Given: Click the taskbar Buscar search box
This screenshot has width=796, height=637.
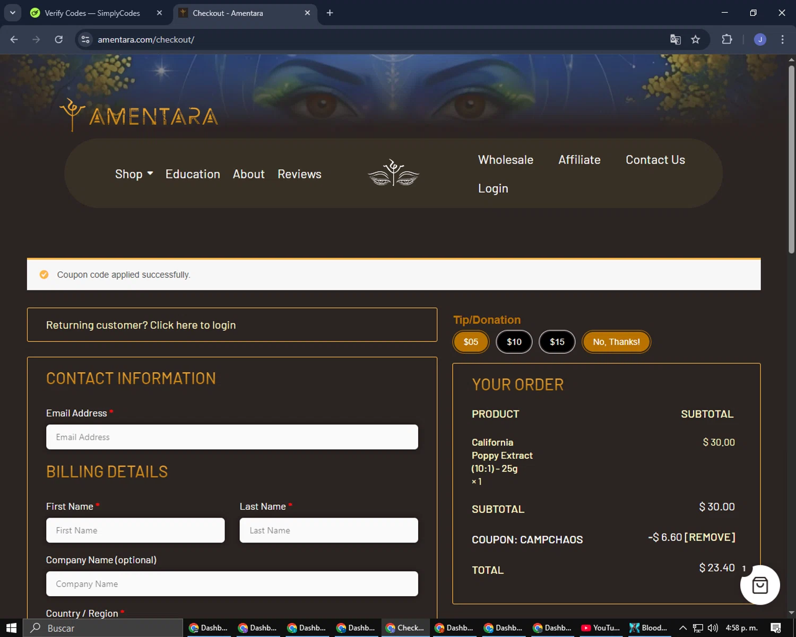Looking at the screenshot, I should [103, 628].
